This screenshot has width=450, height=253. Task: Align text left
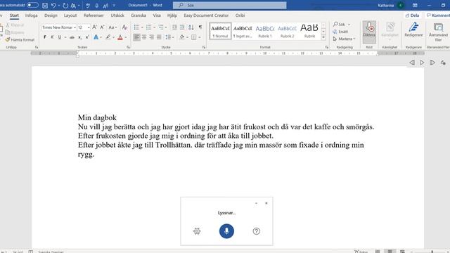(136, 37)
